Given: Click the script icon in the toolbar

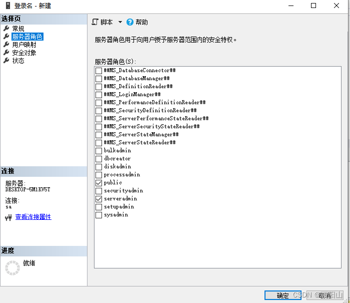Looking at the screenshot, I should (x=95, y=22).
